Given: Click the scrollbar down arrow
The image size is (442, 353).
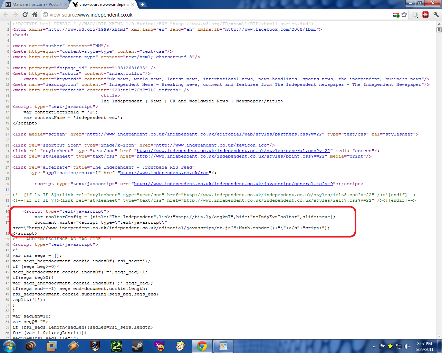Looking at the screenshot, I should click(x=439, y=336).
